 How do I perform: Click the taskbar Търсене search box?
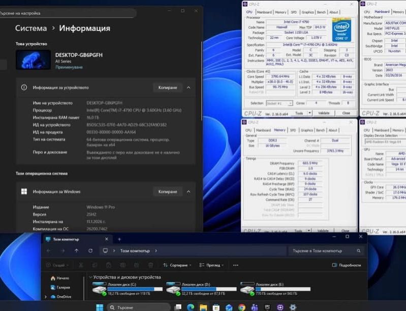click(x=139, y=307)
